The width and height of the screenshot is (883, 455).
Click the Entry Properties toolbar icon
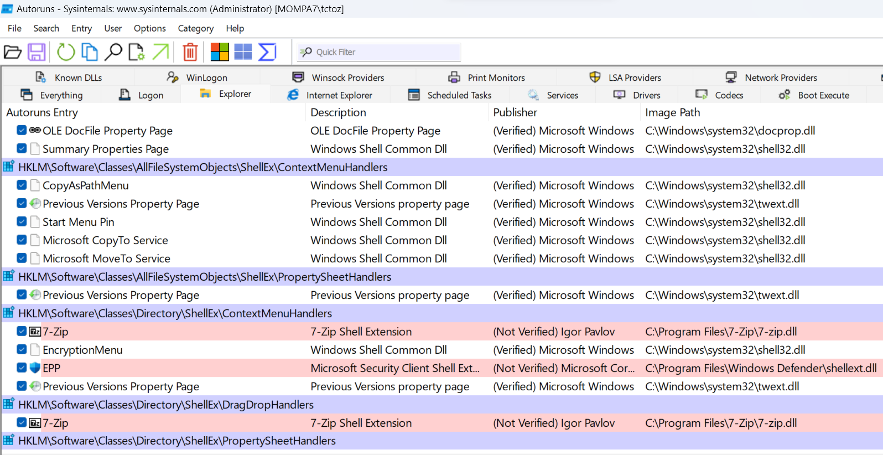137,52
